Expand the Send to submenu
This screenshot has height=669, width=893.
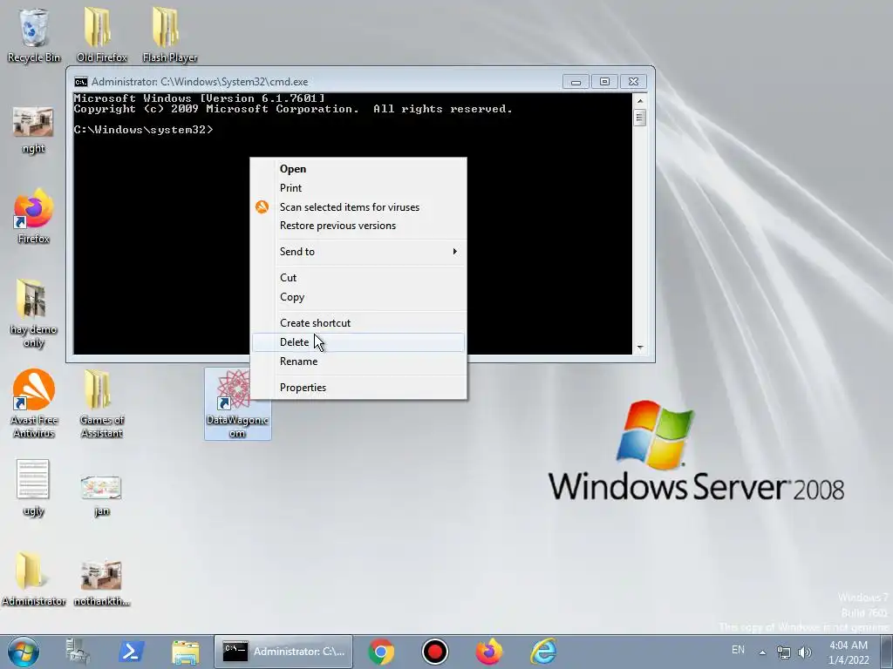(358, 252)
